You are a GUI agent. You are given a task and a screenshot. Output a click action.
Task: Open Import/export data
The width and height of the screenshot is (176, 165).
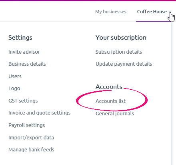coord(31,137)
